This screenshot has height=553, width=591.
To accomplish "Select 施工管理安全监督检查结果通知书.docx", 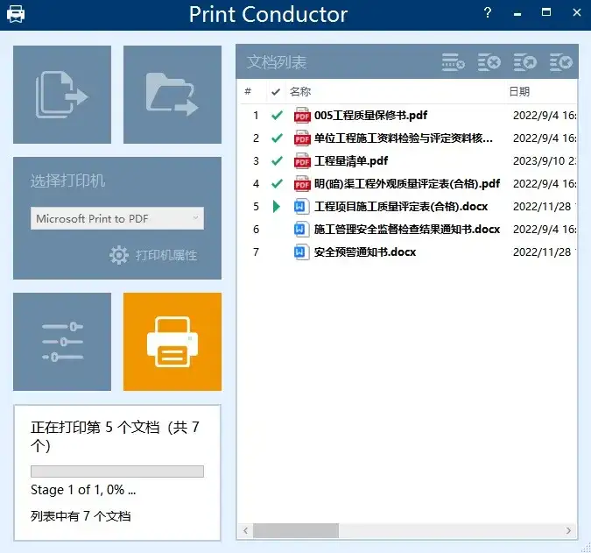I will click(x=407, y=230).
